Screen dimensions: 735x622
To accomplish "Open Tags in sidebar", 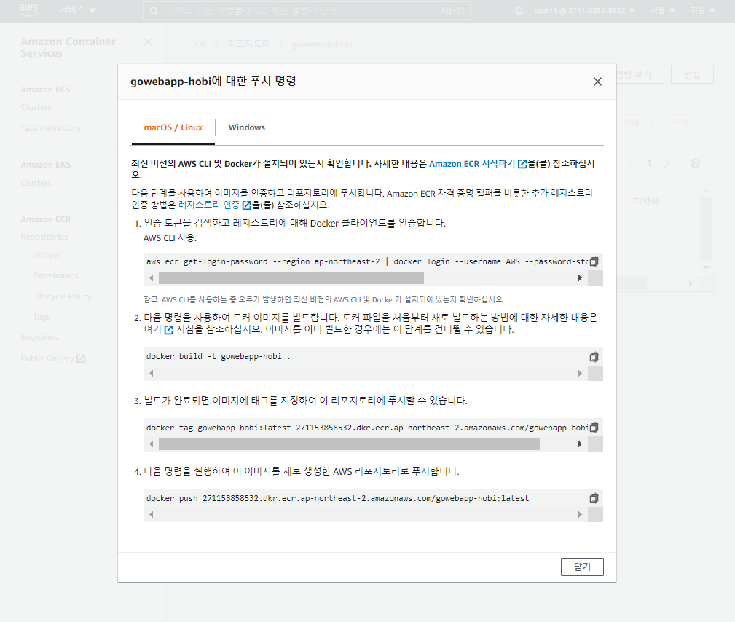I will pos(42,317).
